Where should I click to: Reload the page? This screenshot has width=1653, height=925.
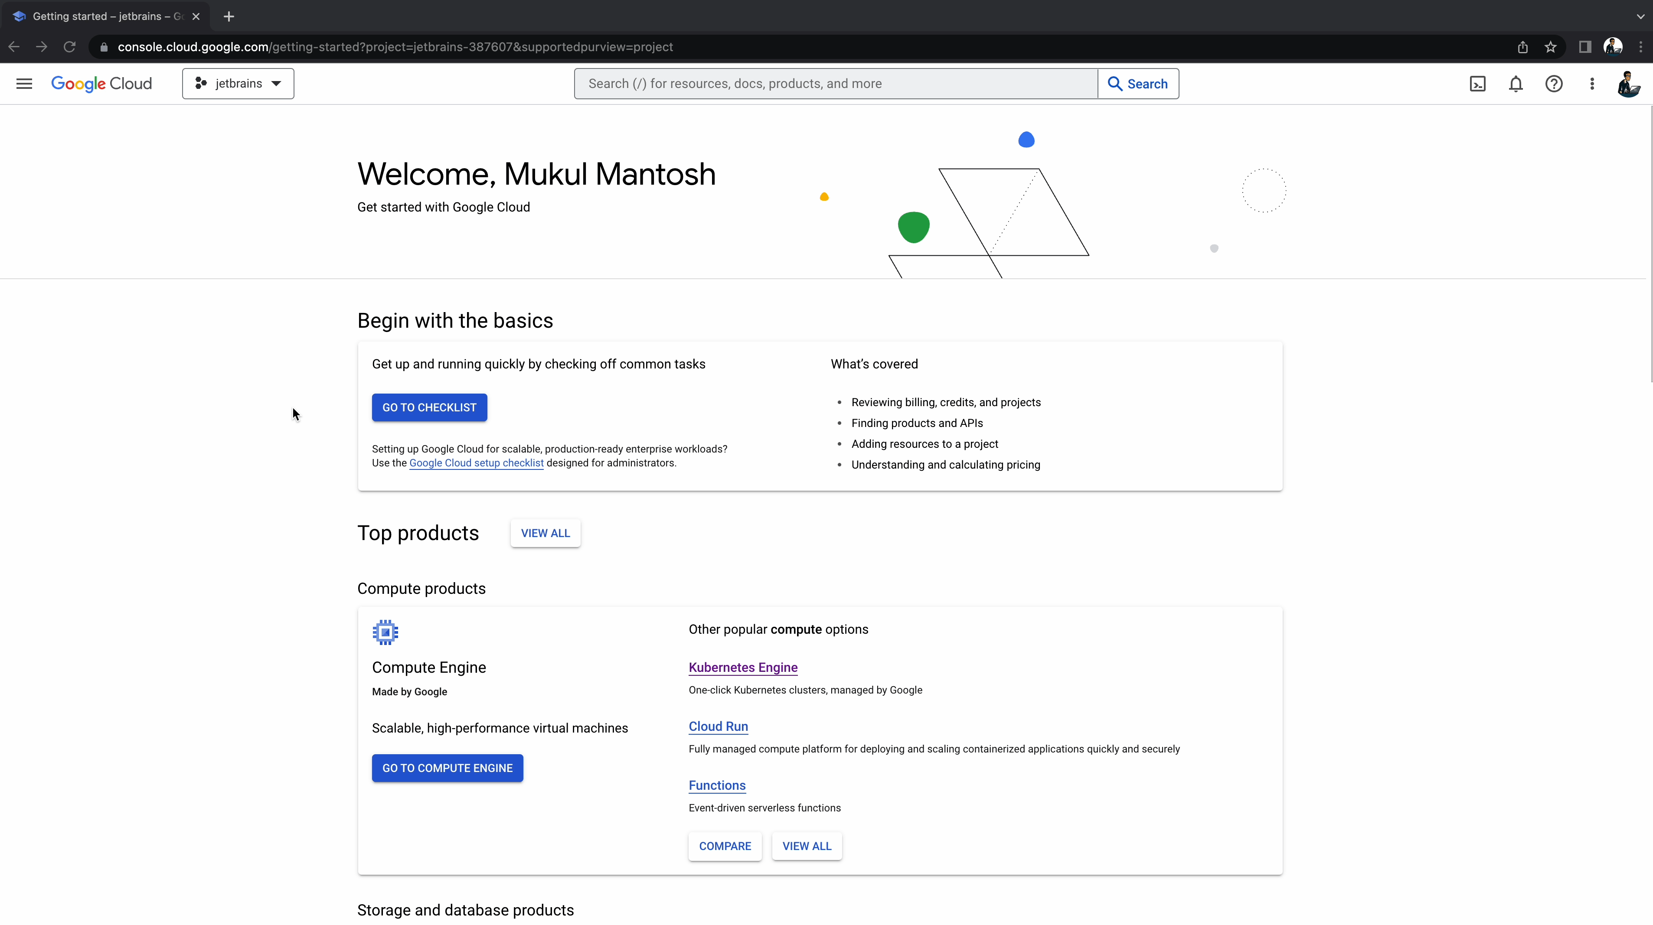[69, 47]
